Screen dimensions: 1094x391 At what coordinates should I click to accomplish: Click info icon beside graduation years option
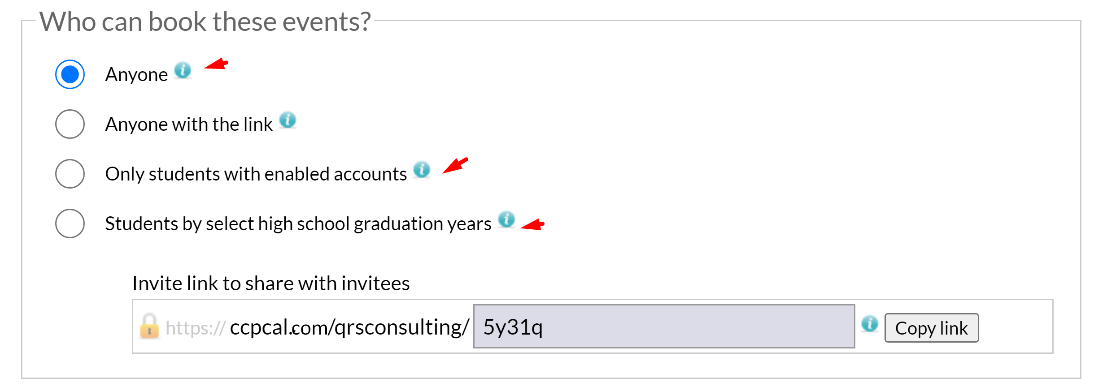tap(506, 219)
